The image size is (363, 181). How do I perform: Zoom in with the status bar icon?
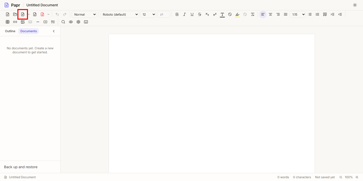coord(357,177)
